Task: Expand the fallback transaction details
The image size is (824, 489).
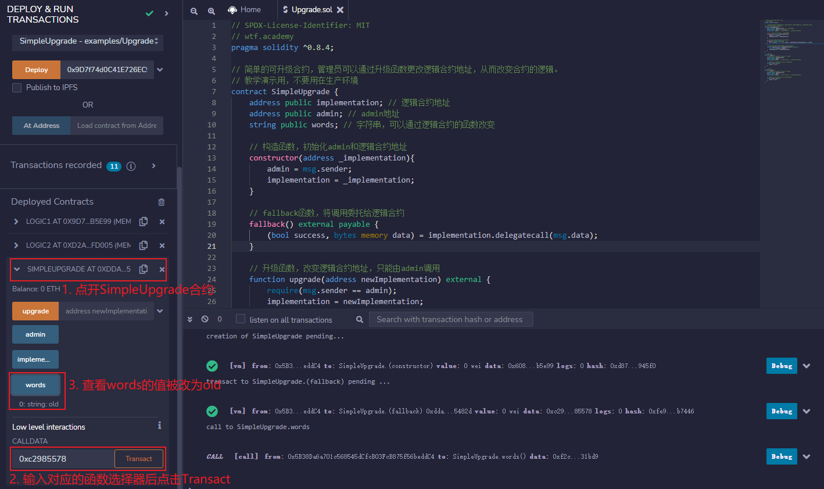Action: click(x=807, y=411)
